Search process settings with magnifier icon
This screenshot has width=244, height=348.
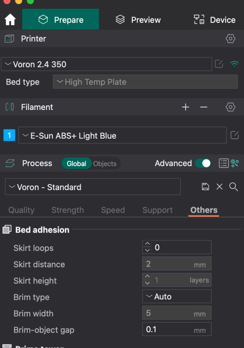(x=234, y=187)
